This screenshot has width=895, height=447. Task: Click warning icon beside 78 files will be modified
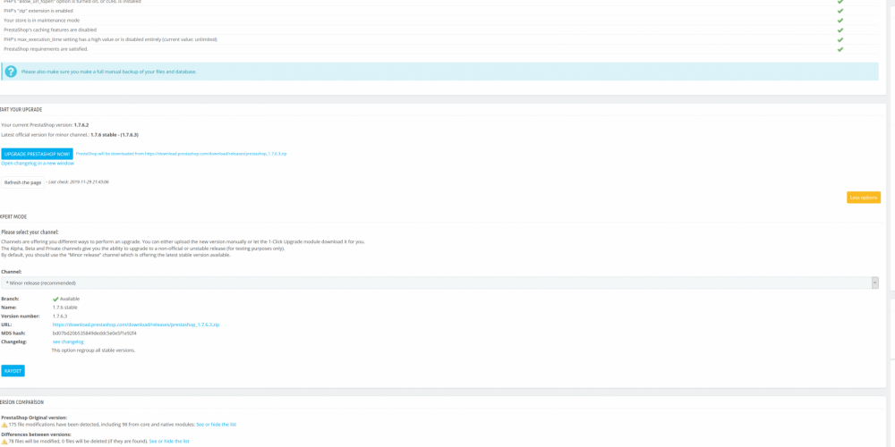tap(4, 442)
